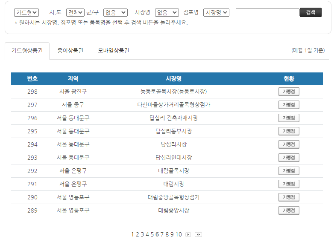Open 가맹점 for 다산마을상가거리골목형상점가

[x=289, y=105]
